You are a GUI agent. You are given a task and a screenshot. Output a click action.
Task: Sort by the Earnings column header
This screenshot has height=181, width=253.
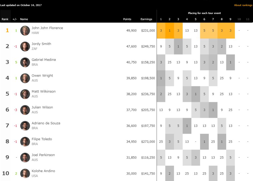[146, 19]
